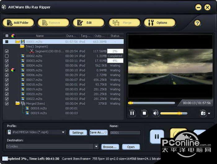Sort by the Name column header
Screen dimensions: 217x164
pyautogui.click(x=40, y=36)
